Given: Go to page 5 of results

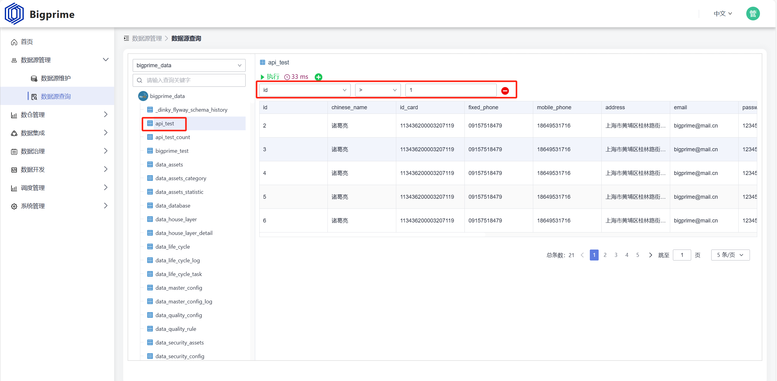Looking at the screenshot, I should 638,255.
